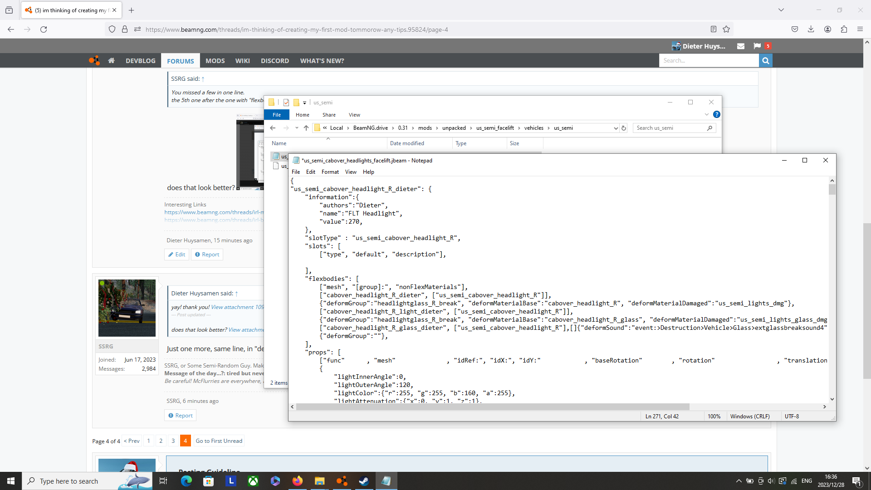Click the Notepad vertical scrollbar down arrow
This screenshot has height=490, width=871.
832,399
